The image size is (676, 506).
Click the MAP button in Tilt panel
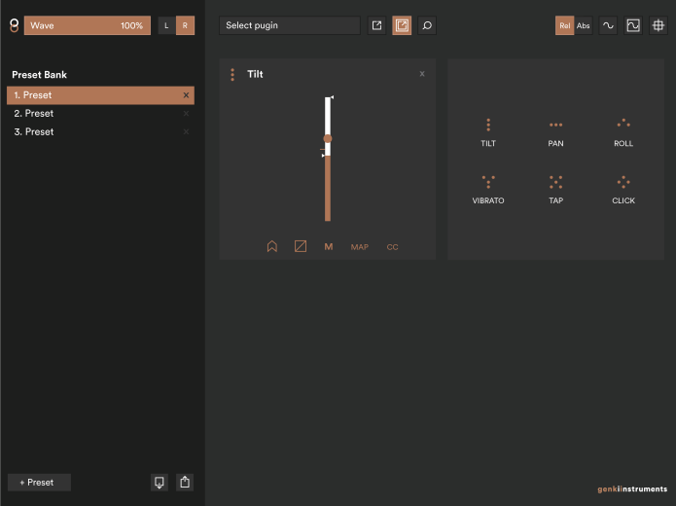[360, 247]
